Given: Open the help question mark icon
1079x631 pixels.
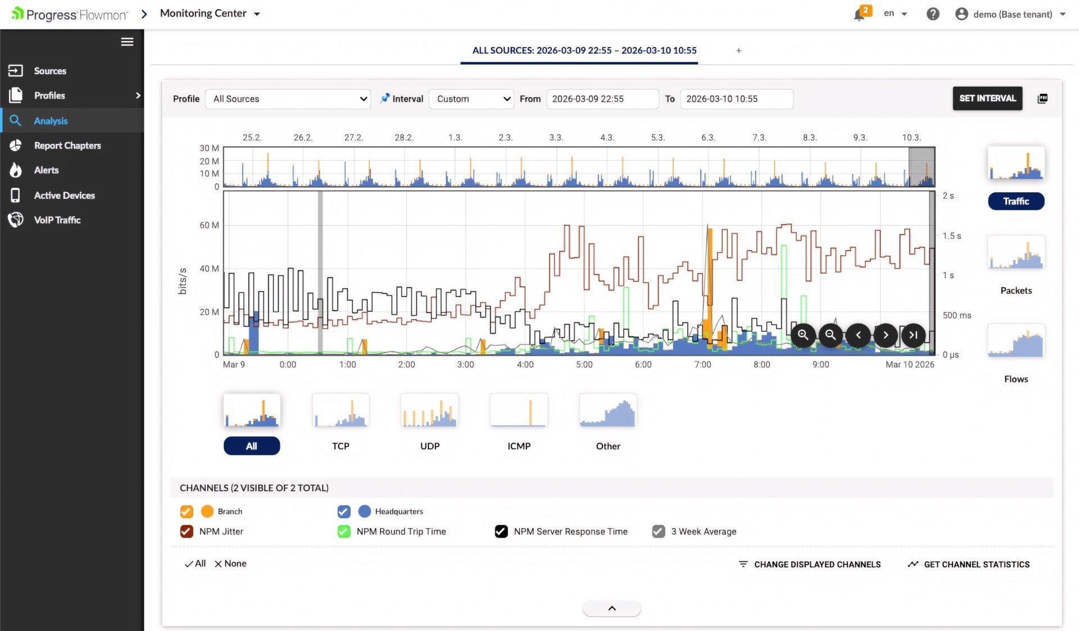Looking at the screenshot, I should tap(933, 14).
